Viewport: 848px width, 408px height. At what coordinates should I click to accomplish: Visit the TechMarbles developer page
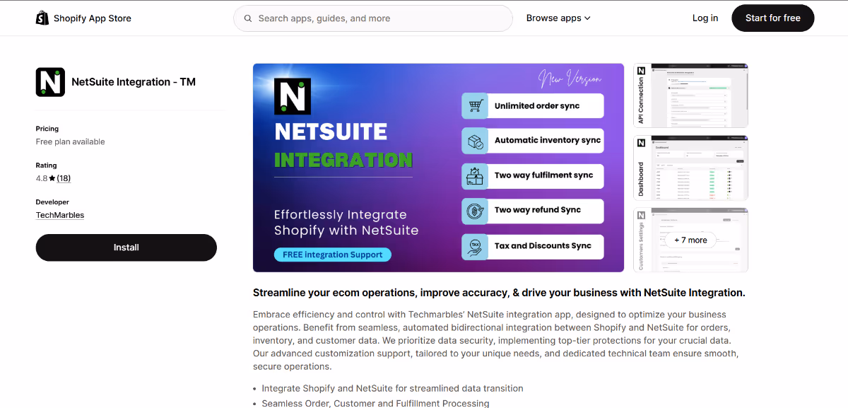[x=59, y=214]
